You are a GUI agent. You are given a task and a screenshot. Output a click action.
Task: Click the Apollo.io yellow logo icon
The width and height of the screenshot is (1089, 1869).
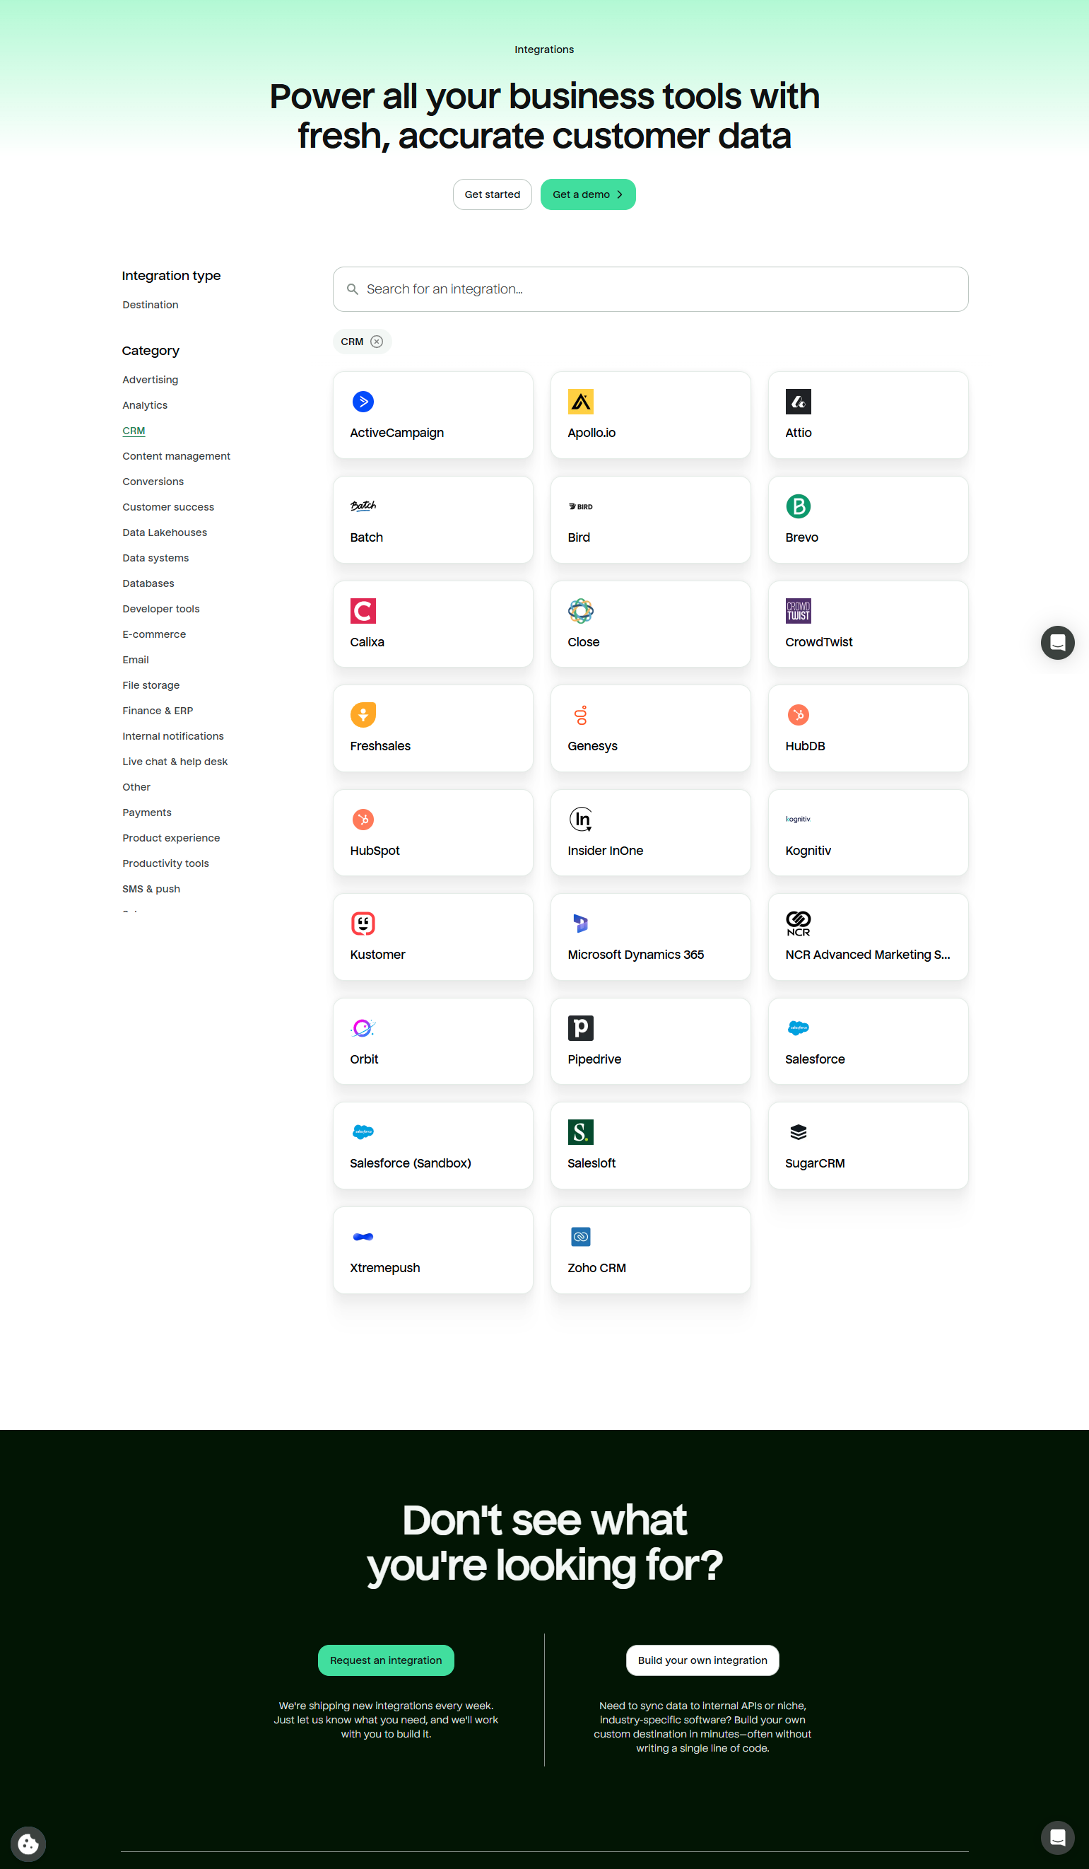[x=580, y=402]
